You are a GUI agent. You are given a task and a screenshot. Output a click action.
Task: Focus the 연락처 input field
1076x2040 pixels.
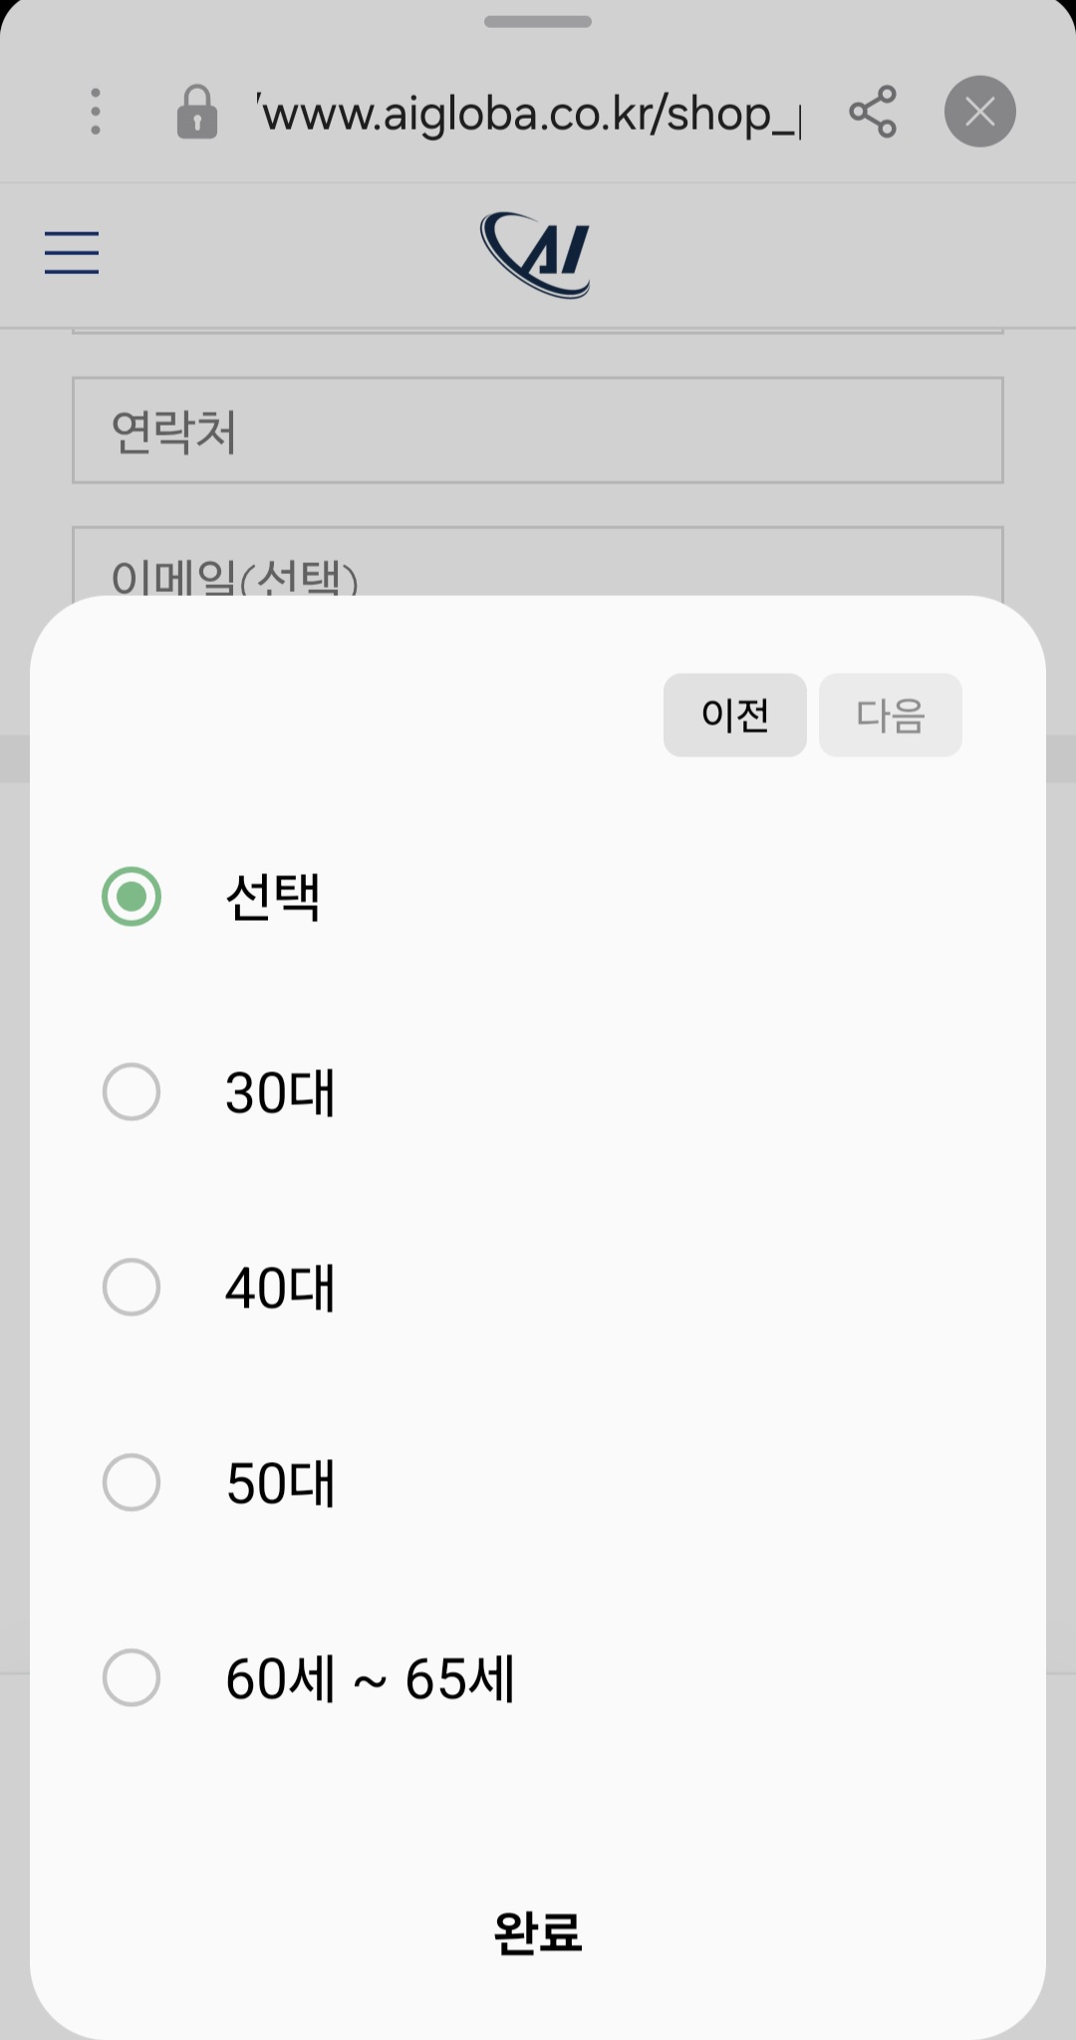pos(538,431)
